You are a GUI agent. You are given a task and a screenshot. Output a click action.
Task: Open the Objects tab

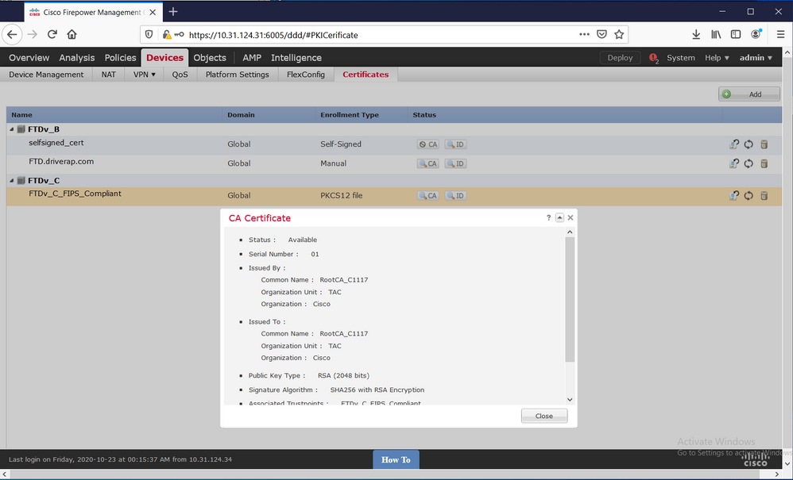click(210, 58)
